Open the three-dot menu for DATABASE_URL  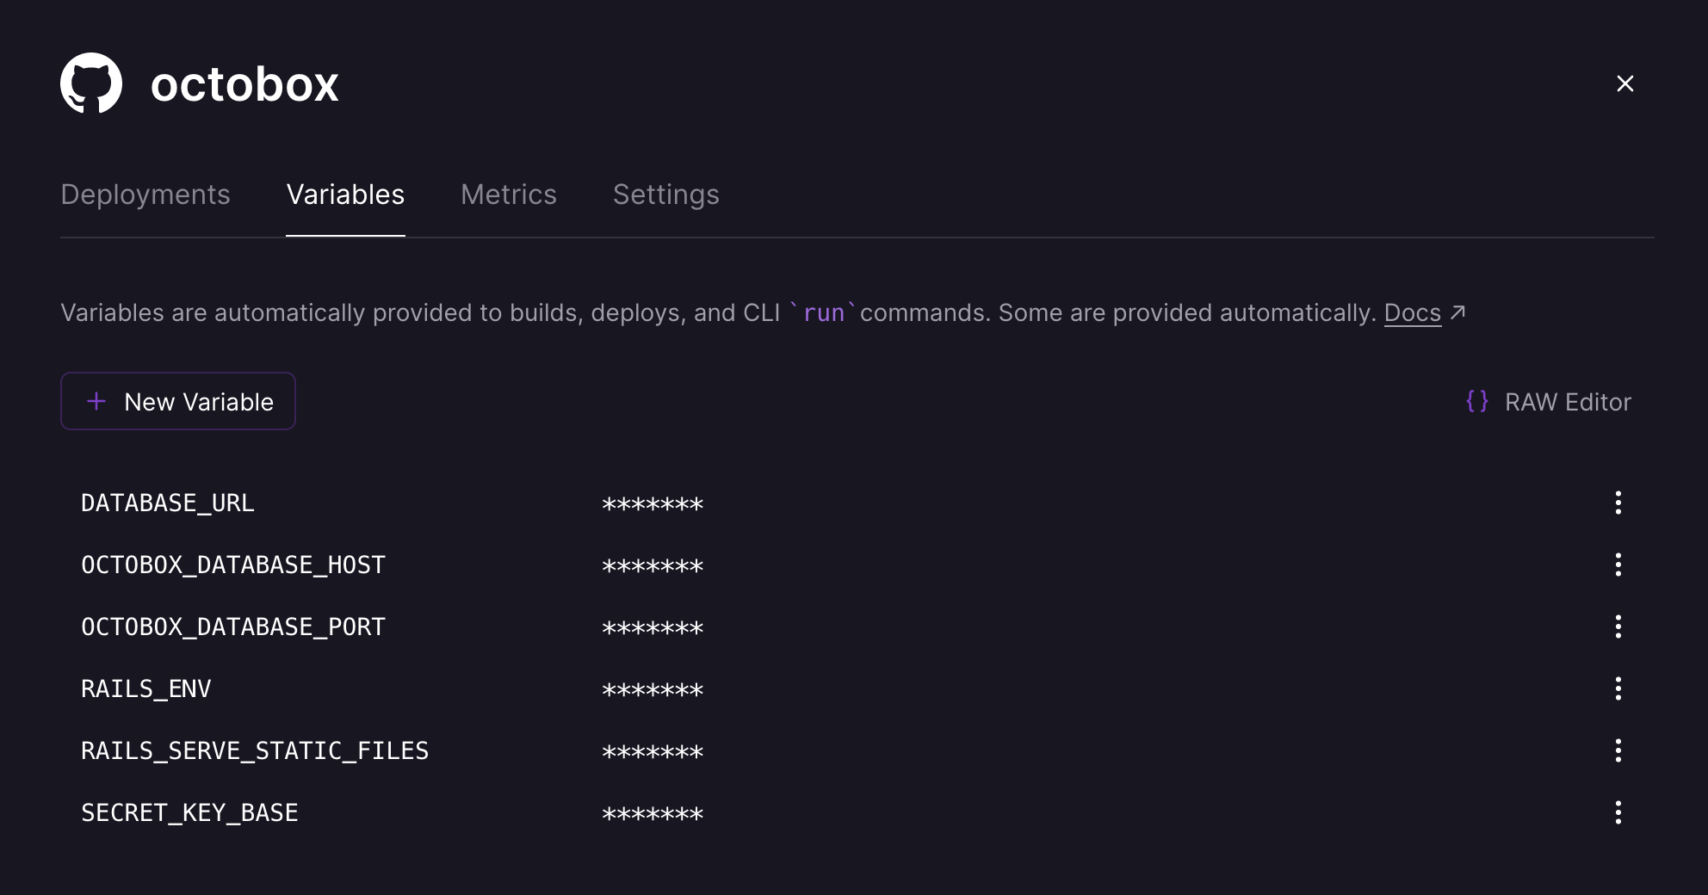point(1618,503)
